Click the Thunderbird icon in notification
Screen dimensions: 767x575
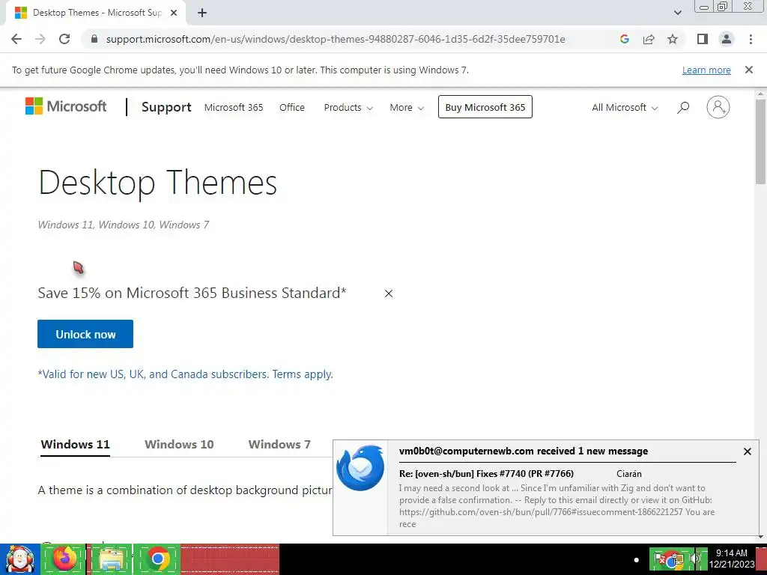coord(360,467)
